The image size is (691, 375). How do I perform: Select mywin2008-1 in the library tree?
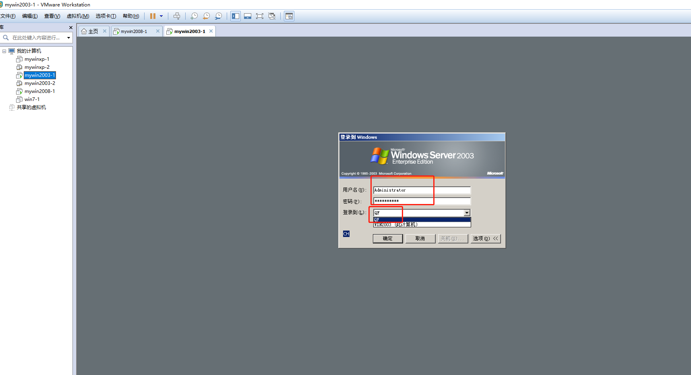39,91
